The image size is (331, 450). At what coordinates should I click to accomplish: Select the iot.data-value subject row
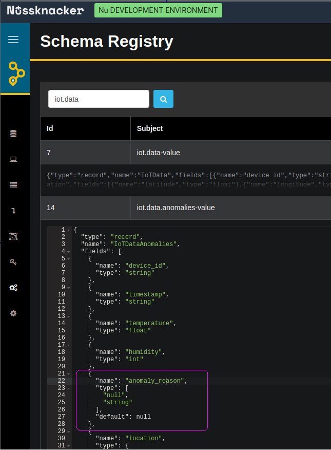[186, 153]
